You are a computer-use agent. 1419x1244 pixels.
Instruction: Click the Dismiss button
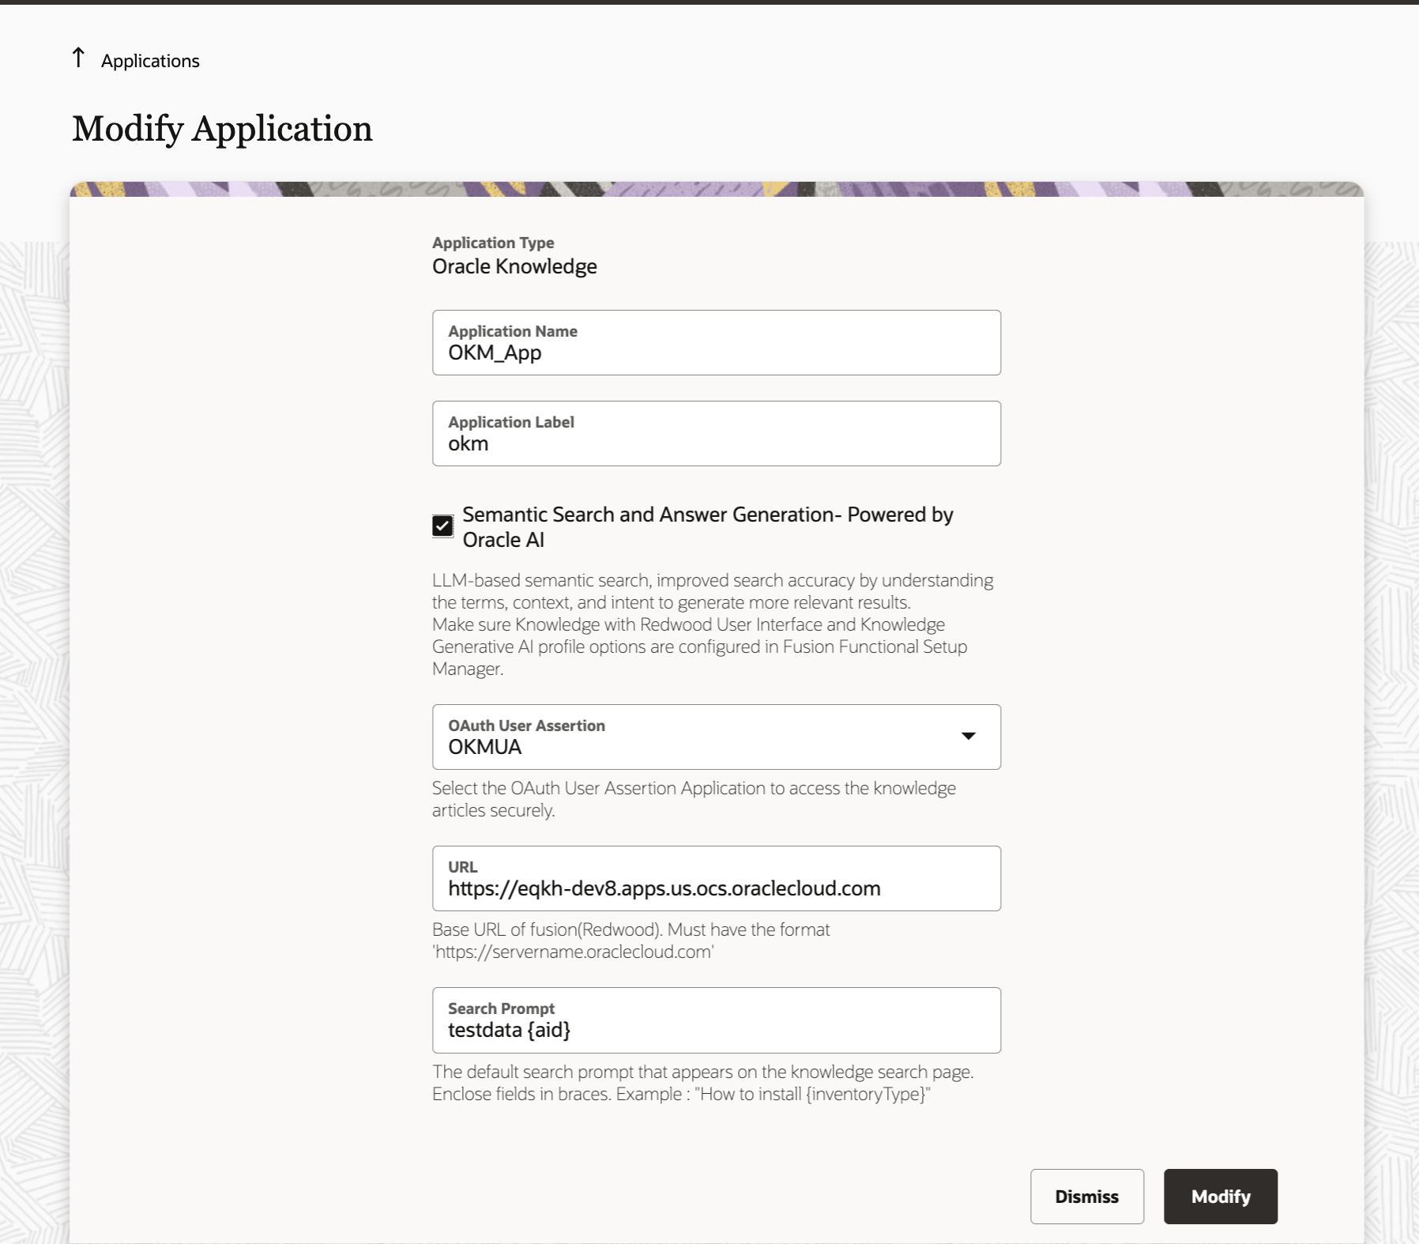pyautogui.click(x=1087, y=1197)
